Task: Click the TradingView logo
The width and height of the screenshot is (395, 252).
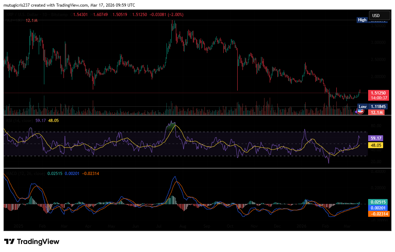Action: tap(32, 242)
